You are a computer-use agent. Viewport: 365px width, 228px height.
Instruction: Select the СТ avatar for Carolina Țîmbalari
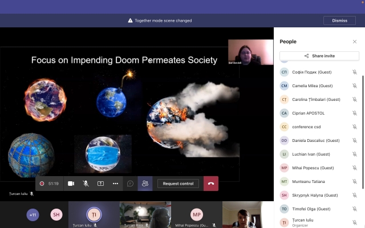click(284, 100)
